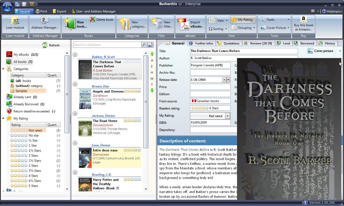Select the Angels and Demons cover thumbnail
Image resolution: width=344 pixels, height=206 pixels.
click(x=85, y=99)
